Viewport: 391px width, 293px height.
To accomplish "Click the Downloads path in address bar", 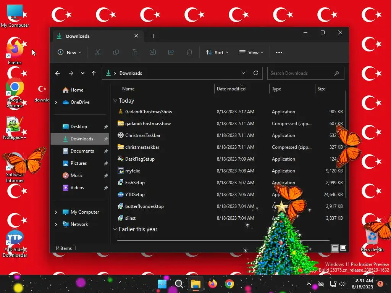I will 131,73.
